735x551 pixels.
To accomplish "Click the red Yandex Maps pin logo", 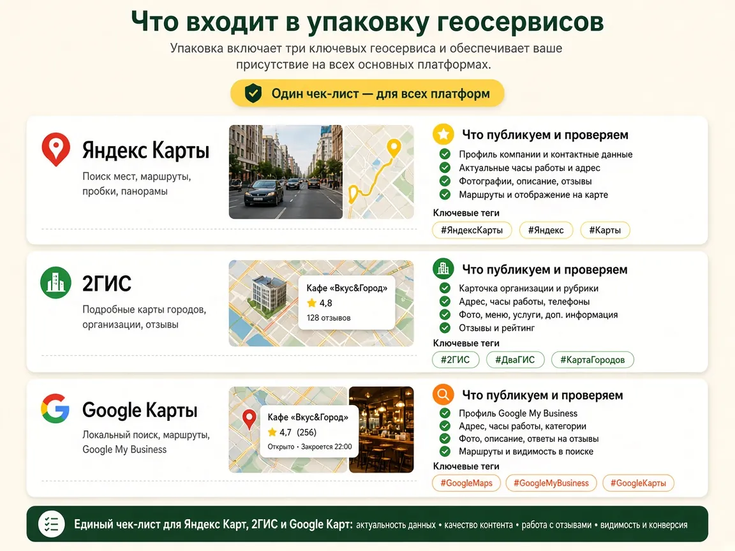I will [56, 149].
